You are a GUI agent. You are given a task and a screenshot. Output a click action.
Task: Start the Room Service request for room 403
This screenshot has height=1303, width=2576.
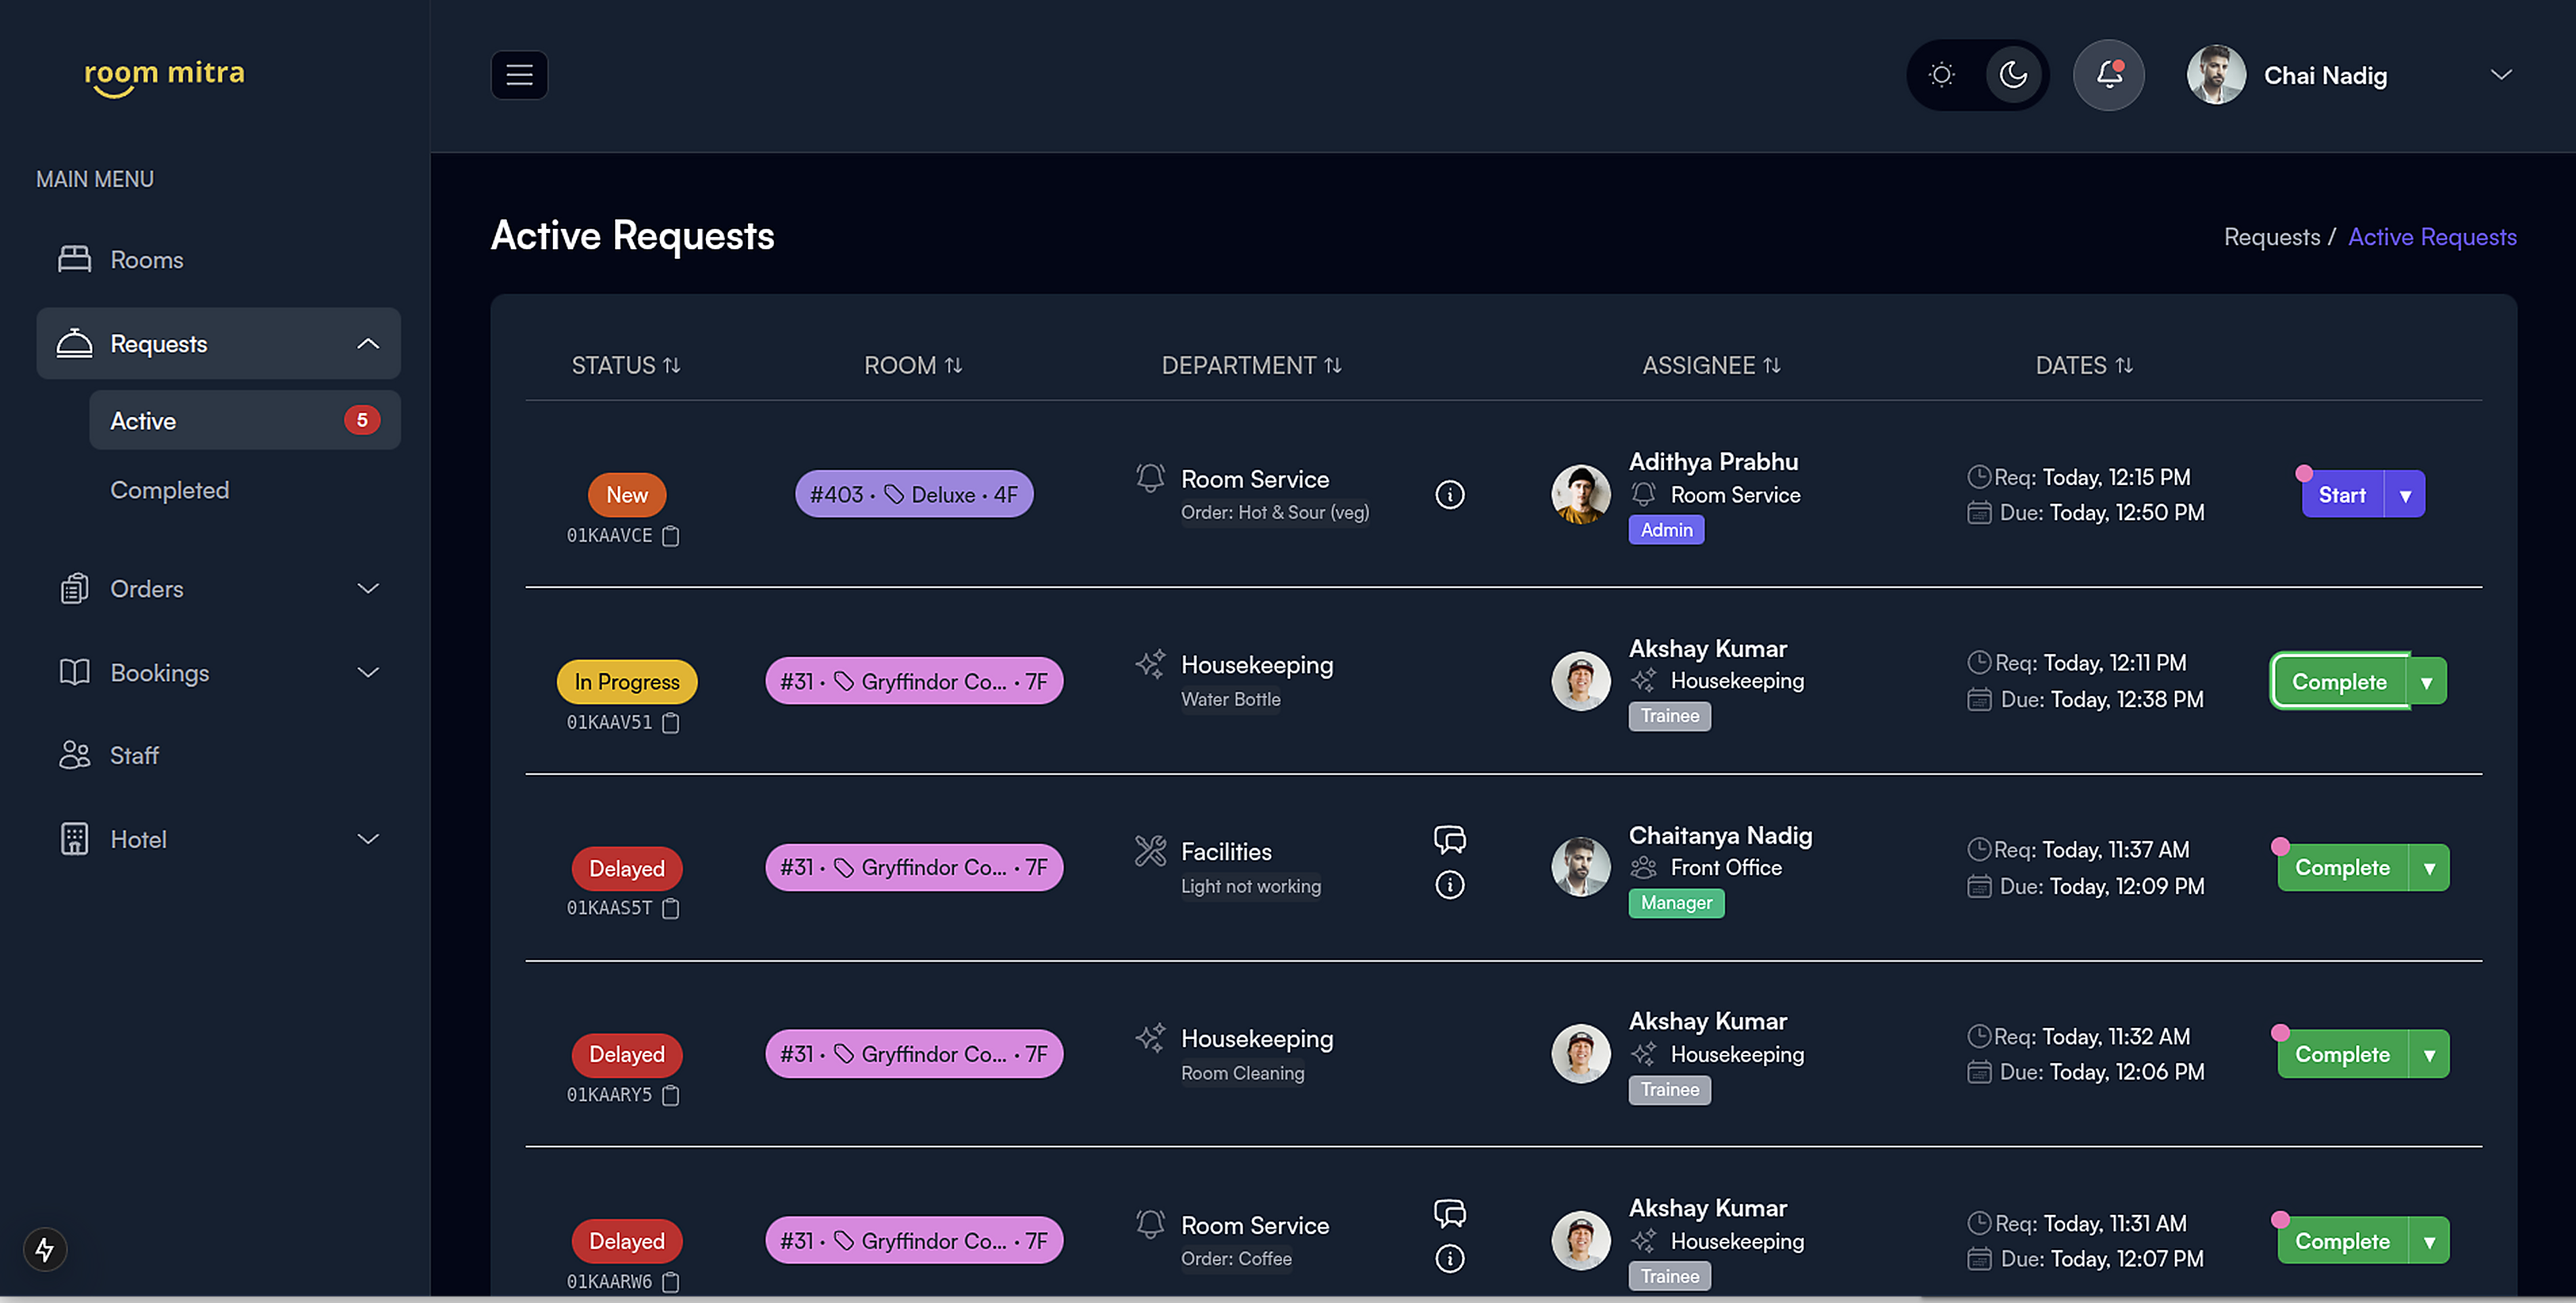coord(2341,496)
